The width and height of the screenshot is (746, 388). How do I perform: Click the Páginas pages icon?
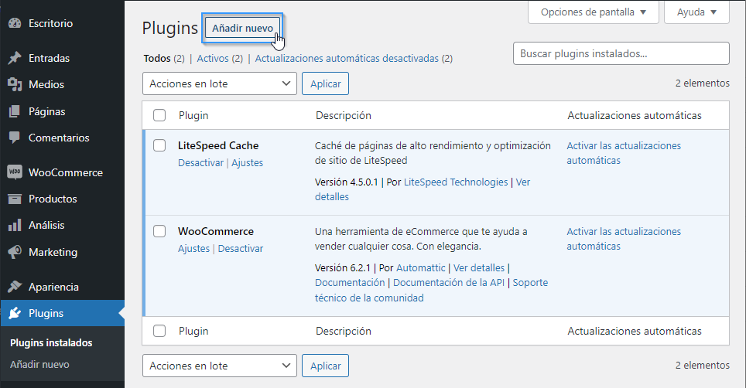(x=15, y=111)
